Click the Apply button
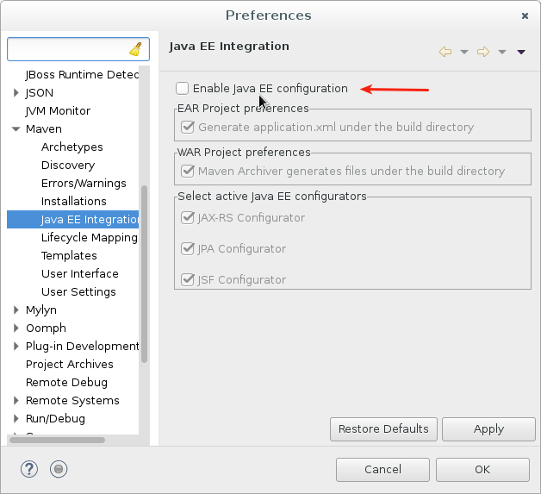541x494 pixels. (x=488, y=429)
